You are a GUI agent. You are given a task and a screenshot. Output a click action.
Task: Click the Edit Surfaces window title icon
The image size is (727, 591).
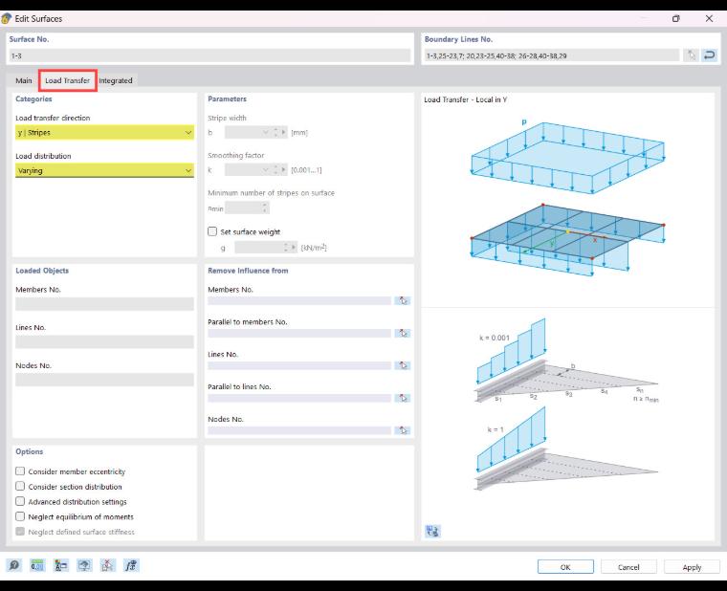(x=7, y=18)
